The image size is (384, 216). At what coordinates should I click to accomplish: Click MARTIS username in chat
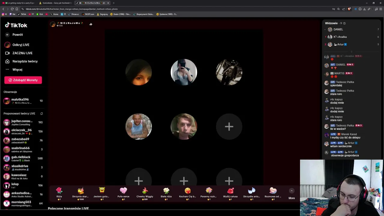339,73
